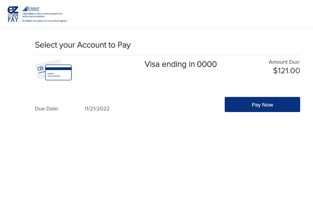Click the chip on the background card
This screenshot has height=212, width=313.
click(x=41, y=69)
